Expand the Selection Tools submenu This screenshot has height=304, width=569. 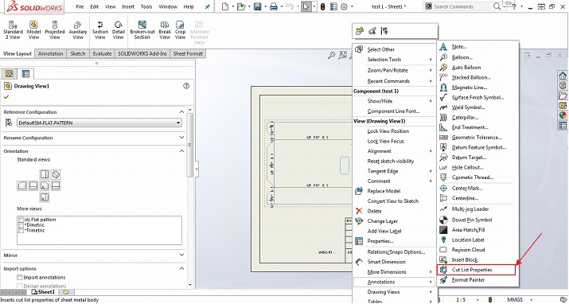[x=394, y=60]
